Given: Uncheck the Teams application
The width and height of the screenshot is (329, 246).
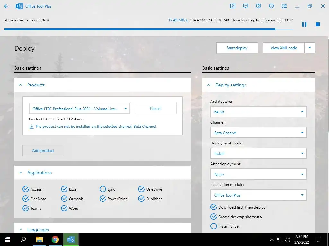Looking at the screenshot, I should pyautogui.click(x=26, y=208).
